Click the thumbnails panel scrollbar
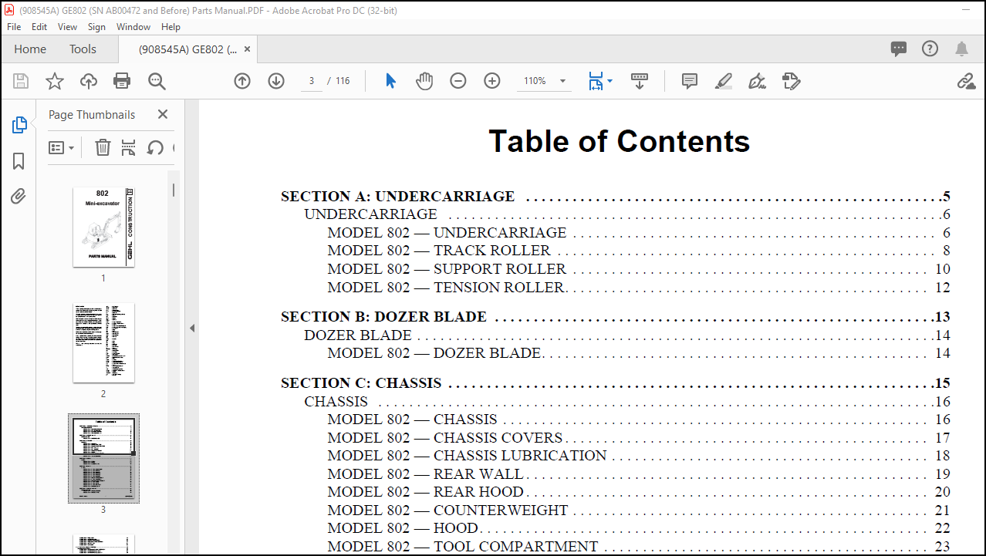This screenshot has height=556, width=986. coord(174,190)
